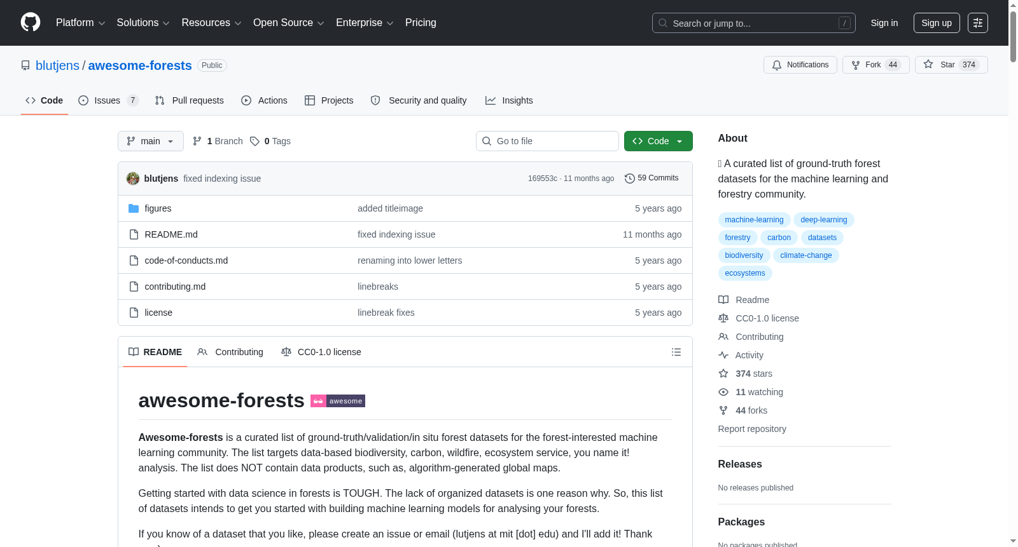1018x547 pixels.
Task: Open the global navigation menu icon button
Action: 978,23
